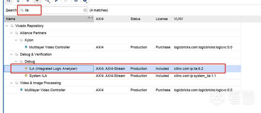Viewport: 261px width, 113px height.
Task: Open the group-by hierarchy toolbar icon
Action: (47, 1)
